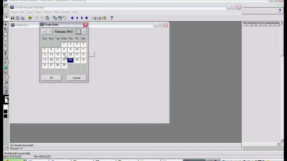Select the Text tool in left palette
Viewport: 287px width, 161px height.
click(5, 53)
